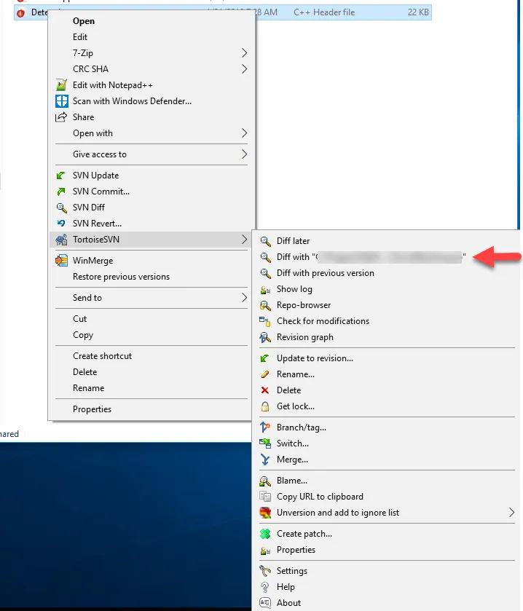523x611 pixels.
Task: Click the Blame icon
Action: pos(265,481)
